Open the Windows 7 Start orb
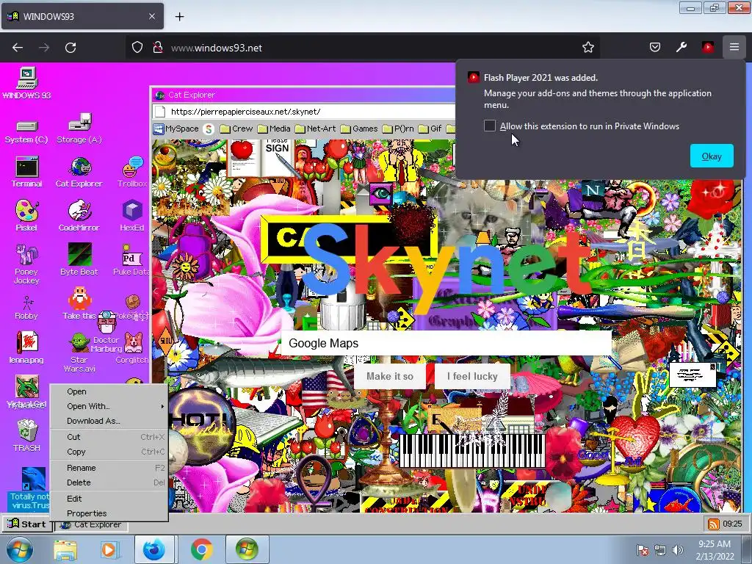This screenshot has width=752, height=564. pos(19,549)
